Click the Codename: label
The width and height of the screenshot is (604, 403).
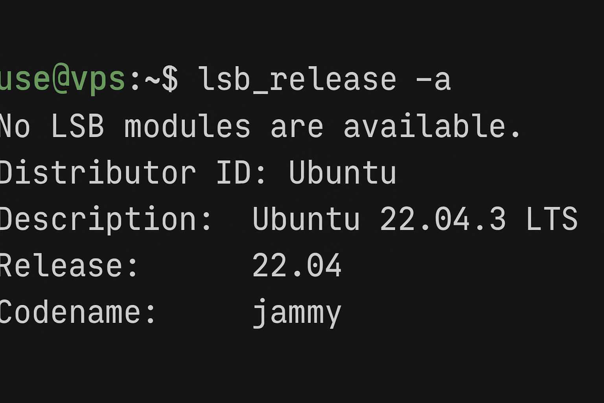pyautogui.click(x=77, y=312)
